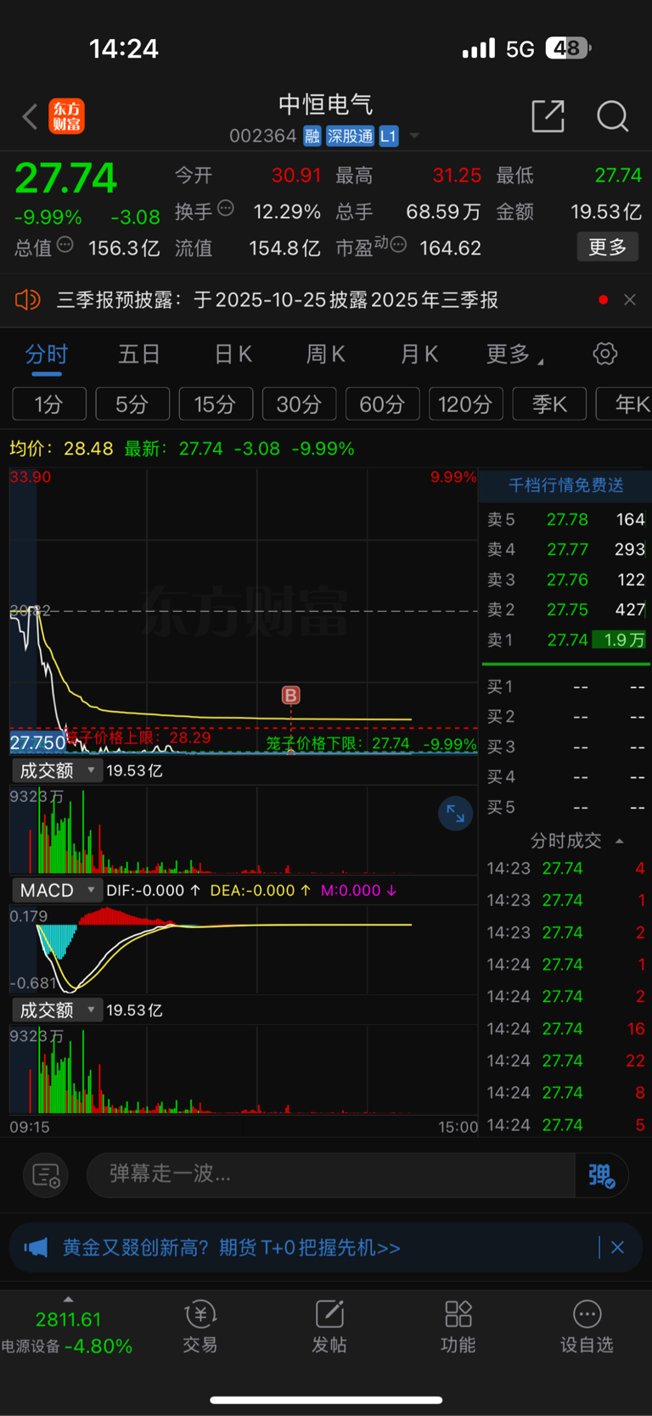Tap the 交易 trade icon

(x=200, y=1328)
